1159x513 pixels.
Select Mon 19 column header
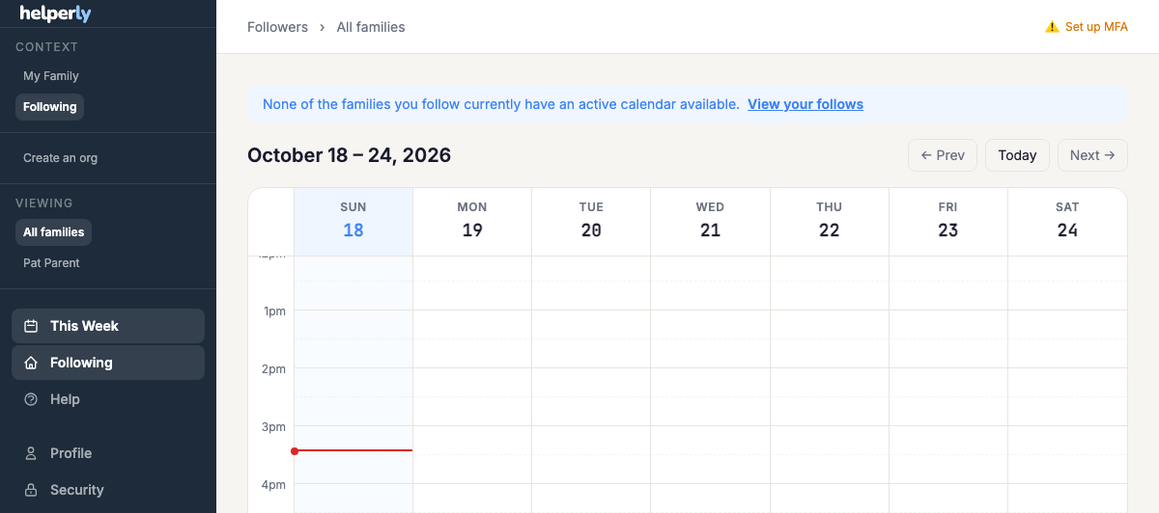pos(472,222)
